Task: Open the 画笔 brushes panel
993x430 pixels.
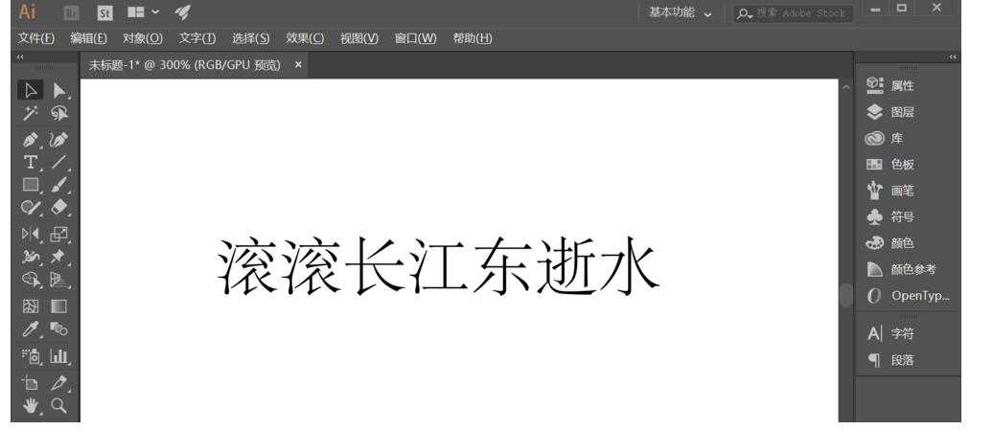Action: point(891,191)
